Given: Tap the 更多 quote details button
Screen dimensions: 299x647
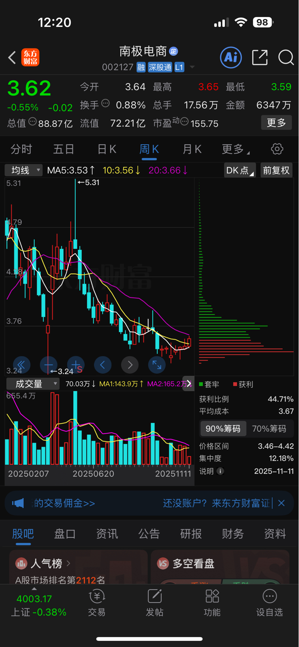Looking at the screenshot, I should (276, 123).
